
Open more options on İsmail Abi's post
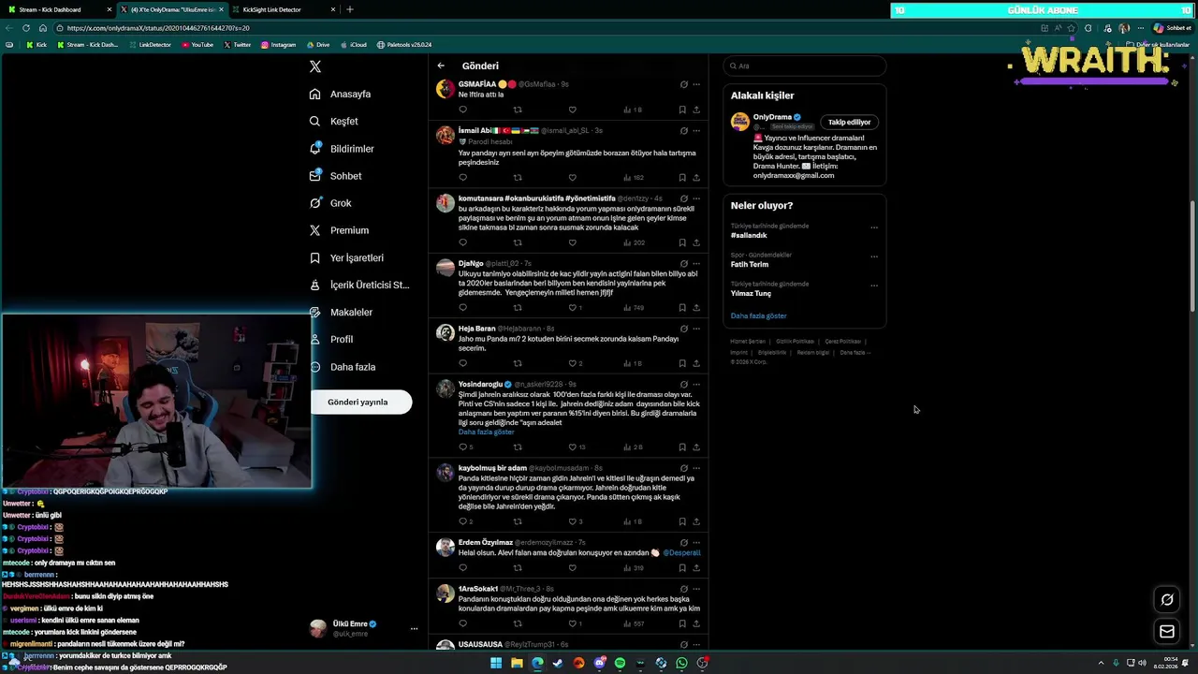(696, 131)
